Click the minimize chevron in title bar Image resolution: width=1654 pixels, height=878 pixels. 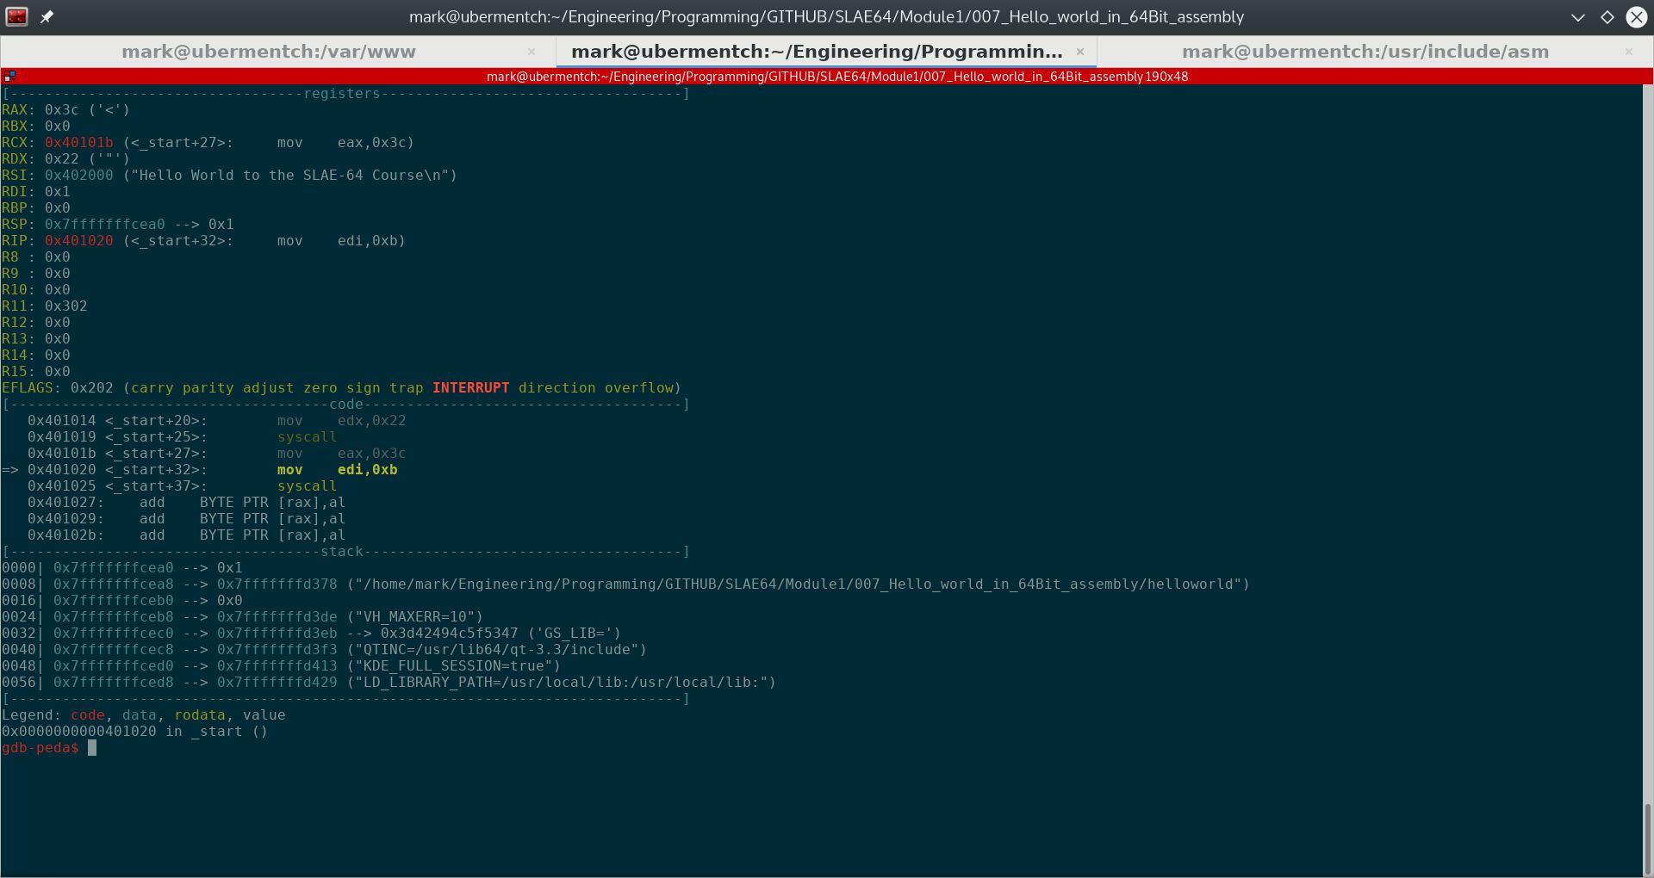[1577, 17]
